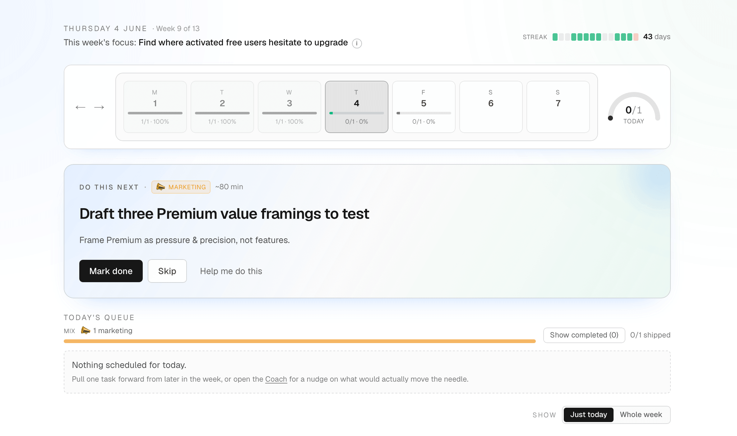Click the ~80 min estimate

point(229,187)
